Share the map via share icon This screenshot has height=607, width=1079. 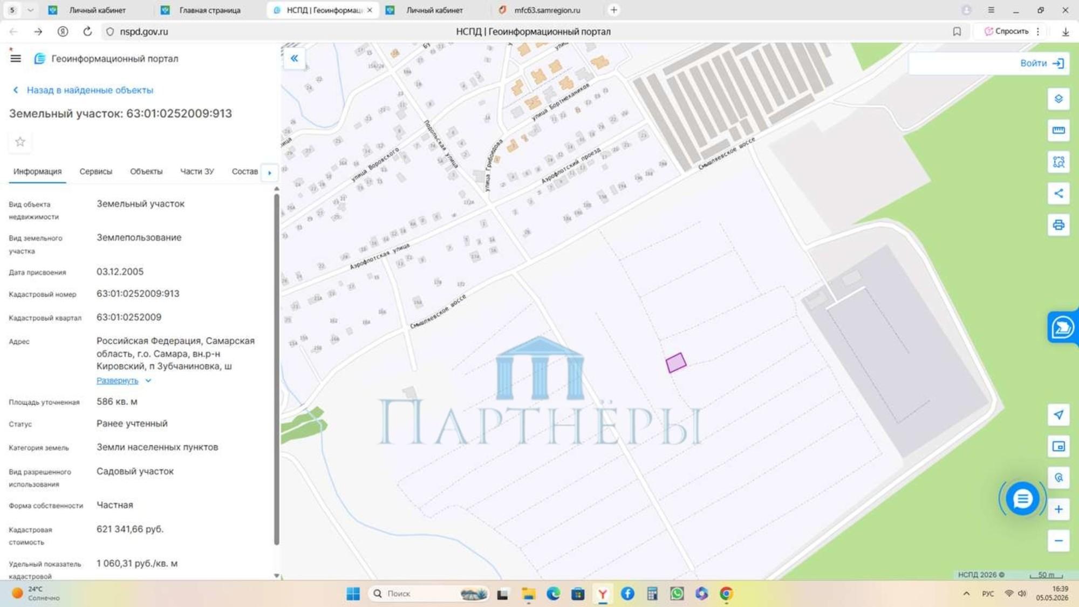pos(1058,193)
